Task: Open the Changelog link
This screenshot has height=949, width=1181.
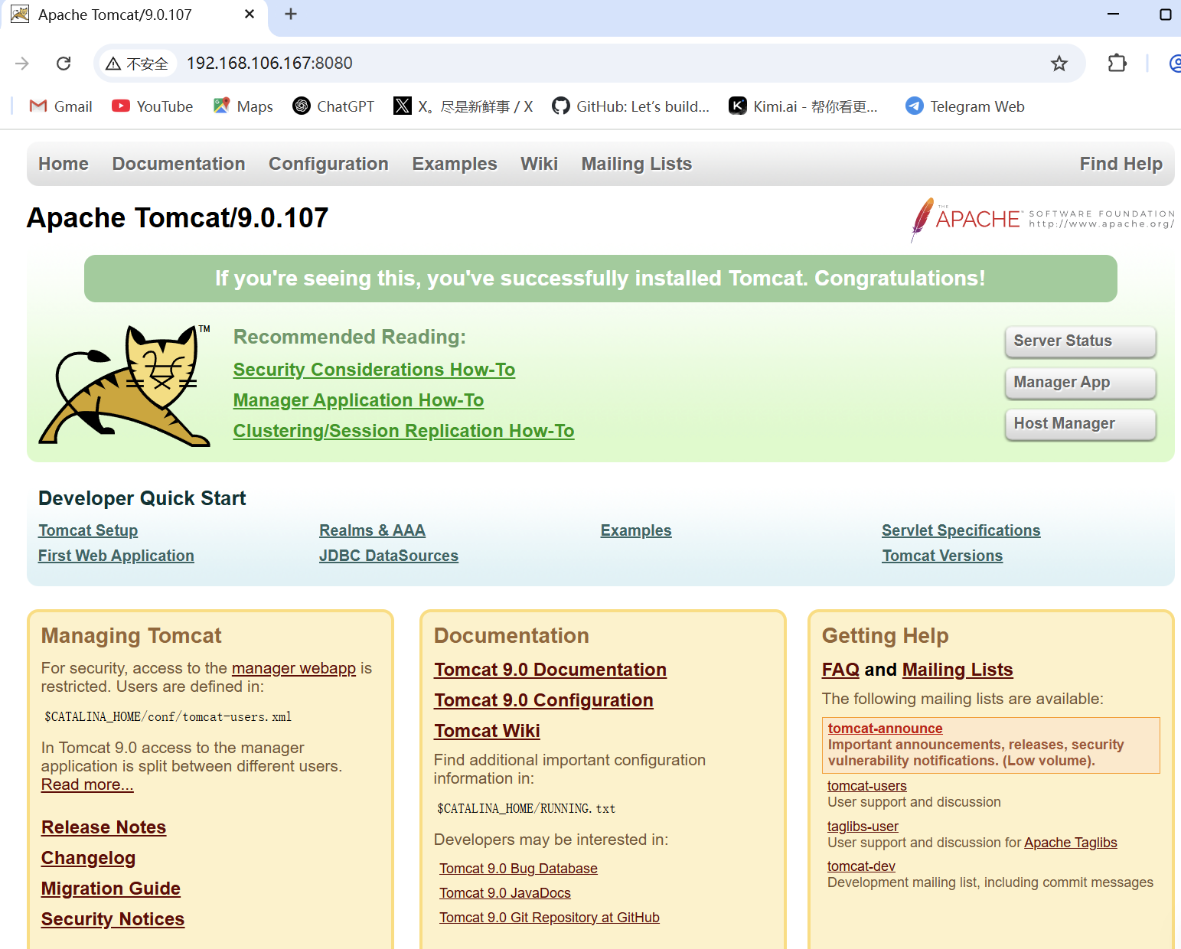Action: [88, 858]
